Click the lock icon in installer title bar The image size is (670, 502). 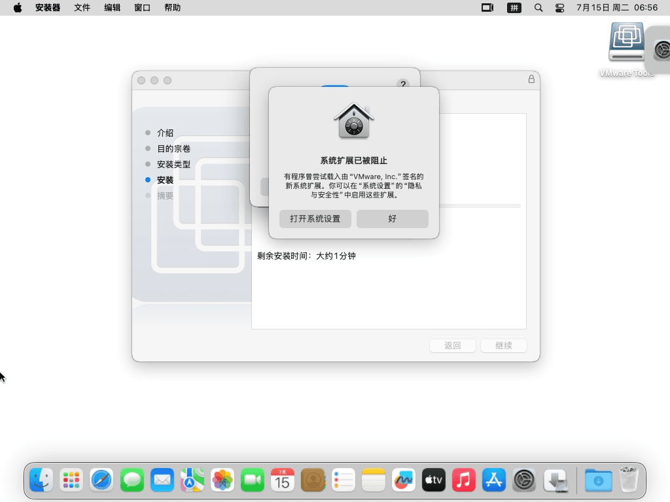point(531,79)
